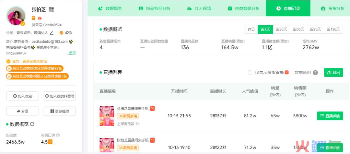Open the 带货口碑 help question mark
The image size is (350, 154).
tap(58, 135)
